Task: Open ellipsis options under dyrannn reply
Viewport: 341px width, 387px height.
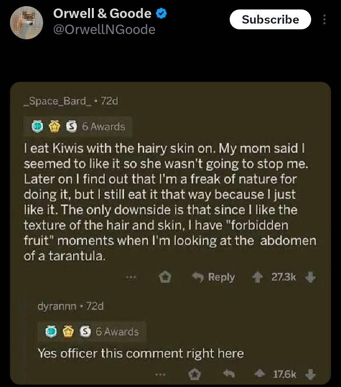Action: pyautogui.click(x=162, y=375)
